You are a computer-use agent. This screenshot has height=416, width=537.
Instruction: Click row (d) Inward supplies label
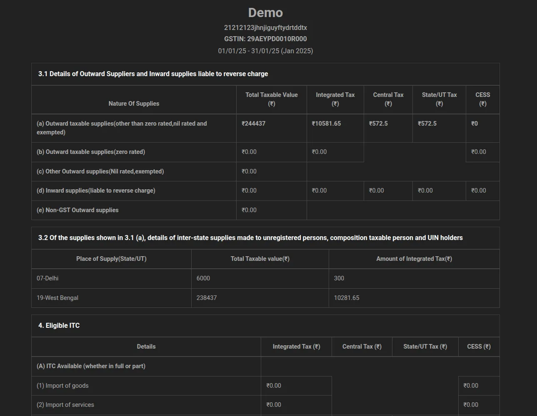(x=96, y=191)
